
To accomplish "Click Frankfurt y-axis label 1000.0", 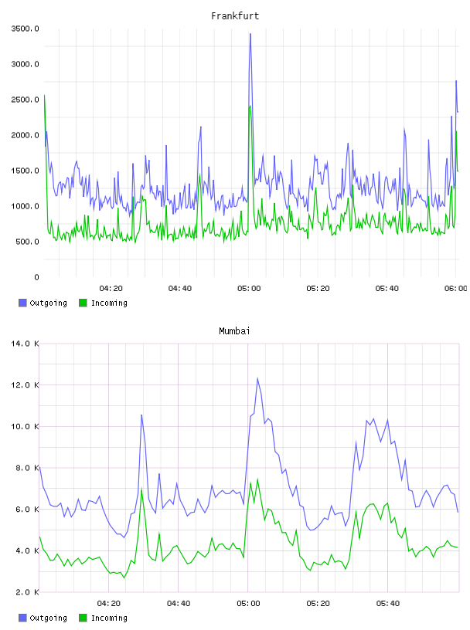I will click(25, 206).
